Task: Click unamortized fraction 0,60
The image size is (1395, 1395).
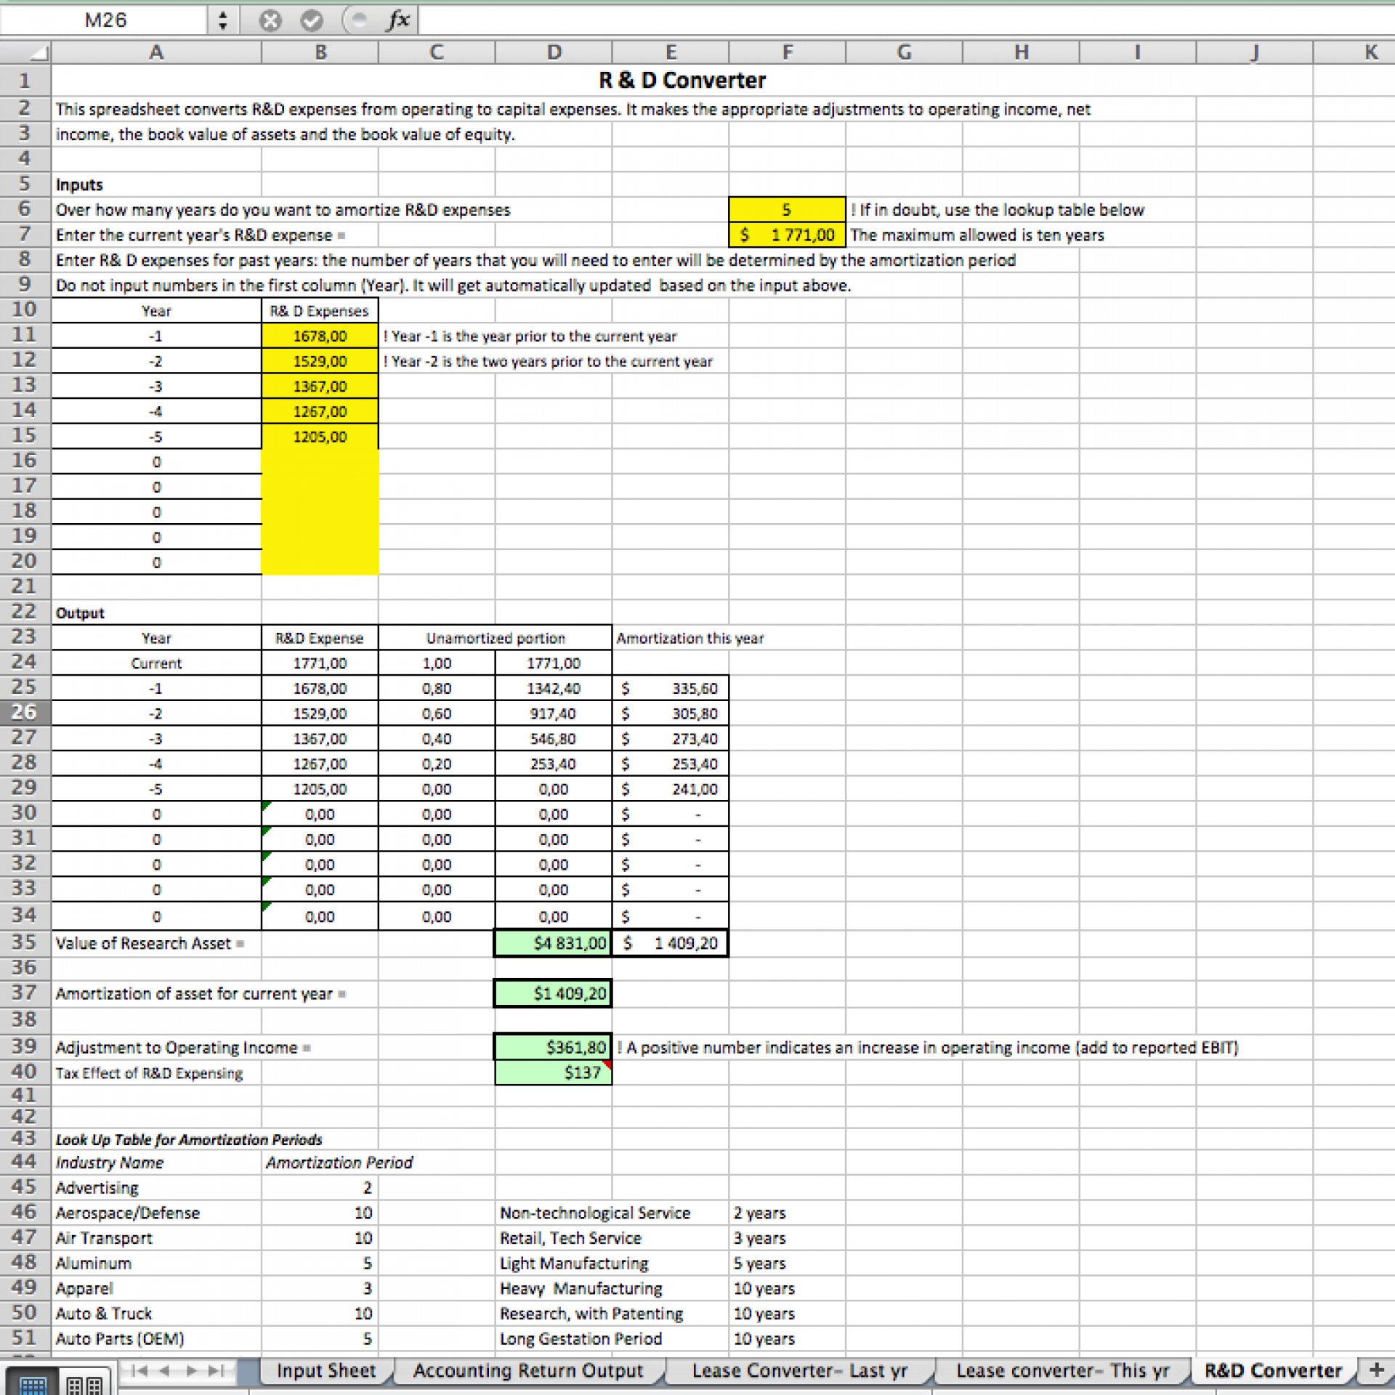Action: 436,713
